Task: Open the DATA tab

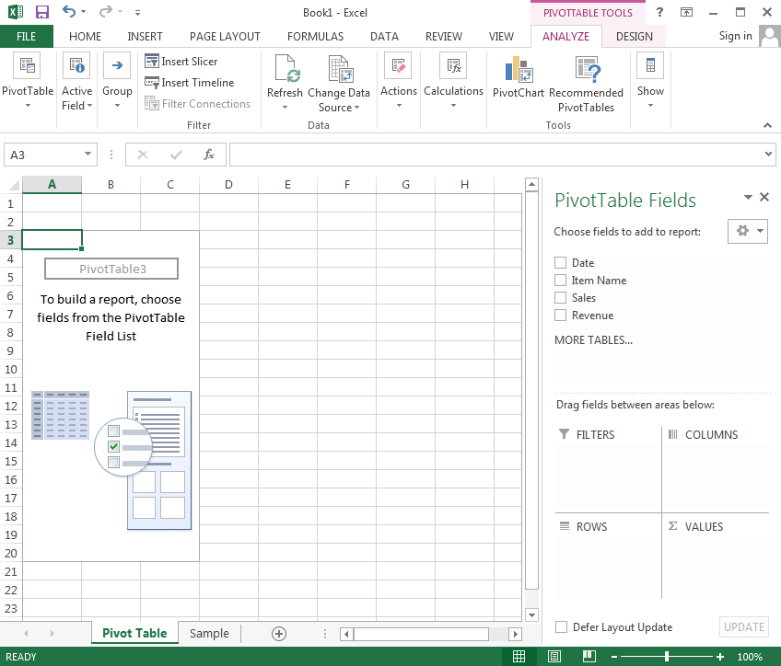Action: coord(384,36)
